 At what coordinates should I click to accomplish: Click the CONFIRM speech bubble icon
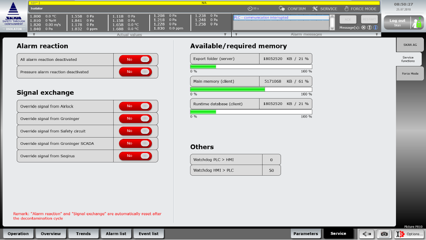(x=282, y=9)
